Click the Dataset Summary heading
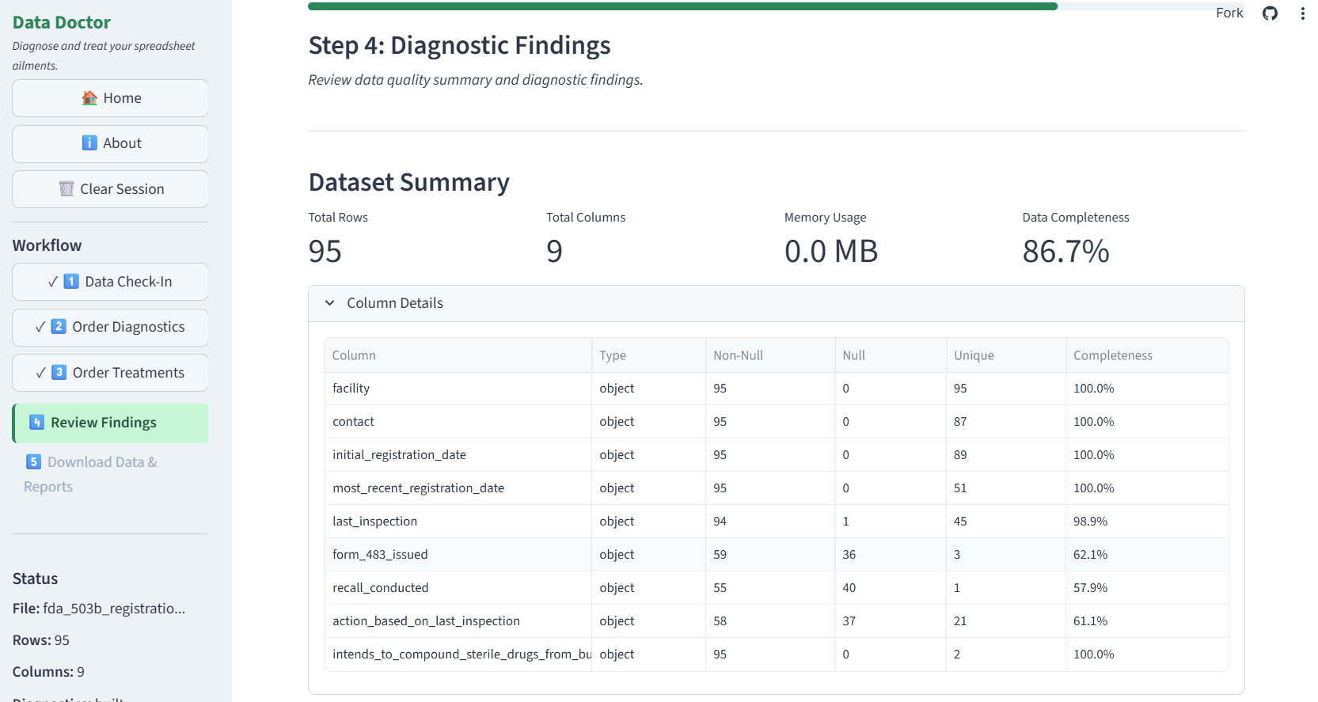1318x702 pixels. [408, 183]
